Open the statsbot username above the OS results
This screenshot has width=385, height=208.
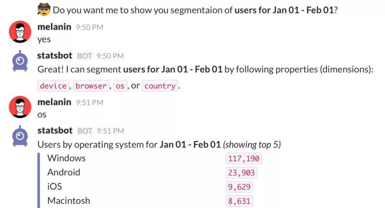click(55, 130)
